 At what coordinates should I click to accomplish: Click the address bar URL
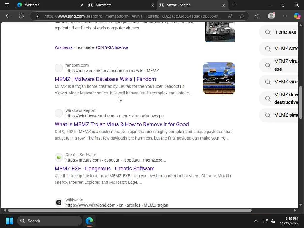tap(132, 16)
